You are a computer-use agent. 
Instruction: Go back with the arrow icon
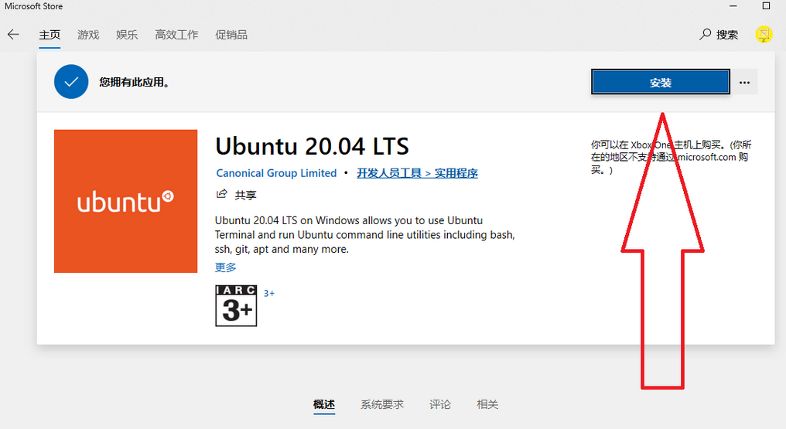(x=13, y=35)
